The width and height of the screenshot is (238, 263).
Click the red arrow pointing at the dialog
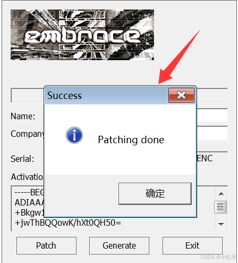pos(179,57)
